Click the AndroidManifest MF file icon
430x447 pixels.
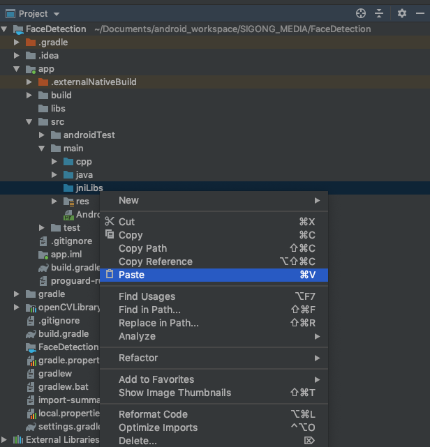[68, 215]
